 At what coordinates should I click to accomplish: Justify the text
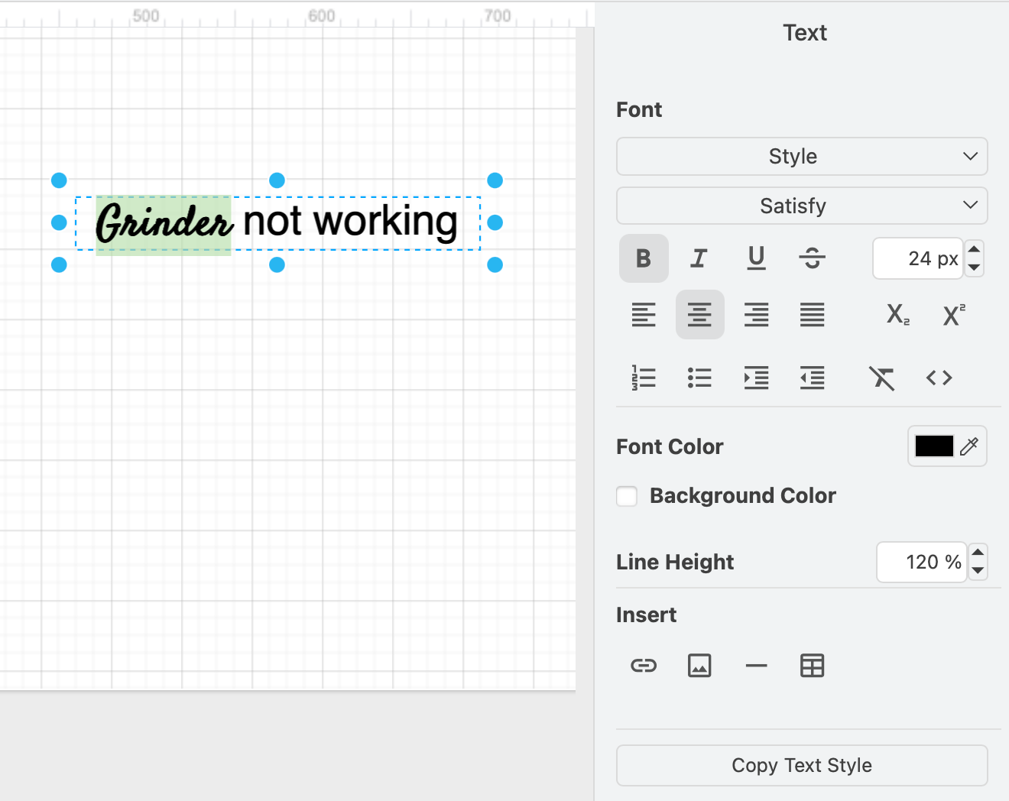click(812, 314)
